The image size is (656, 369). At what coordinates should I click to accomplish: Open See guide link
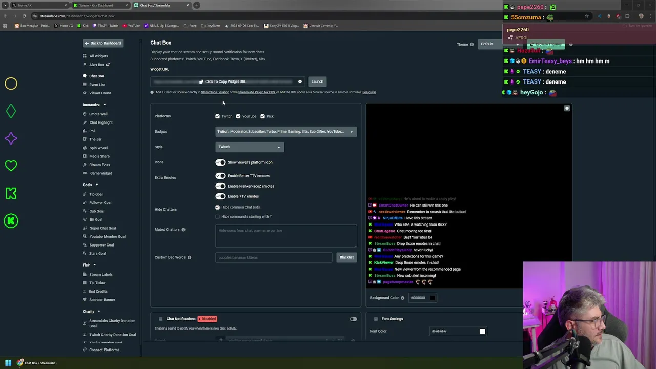369,92
